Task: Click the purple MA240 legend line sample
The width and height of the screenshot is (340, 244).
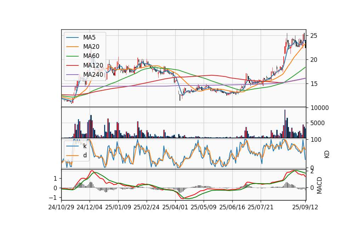Action: pos(72,75)
